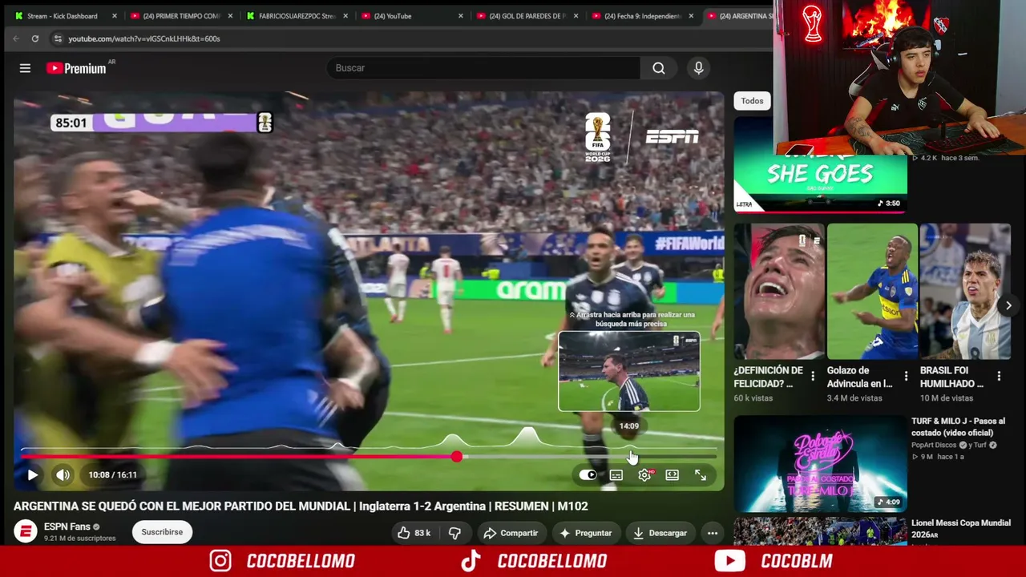Click the 14:09 seek preview thumbnail
Image resolution: width=1026 pixels, height=577 pixels.
[x=629, y=372]
